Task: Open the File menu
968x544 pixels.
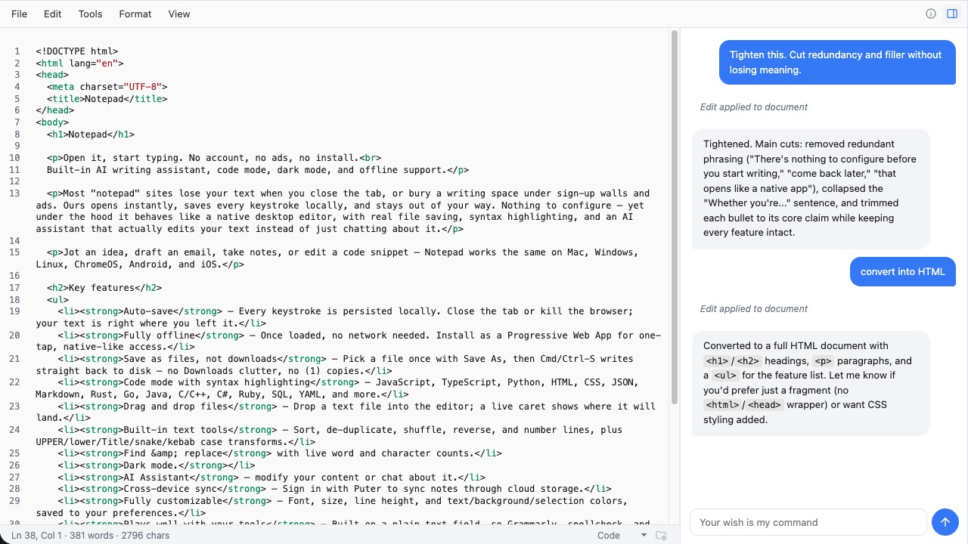Action: [19, 14]
